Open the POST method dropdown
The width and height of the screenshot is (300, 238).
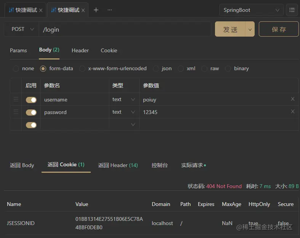(x=21, y=29)
